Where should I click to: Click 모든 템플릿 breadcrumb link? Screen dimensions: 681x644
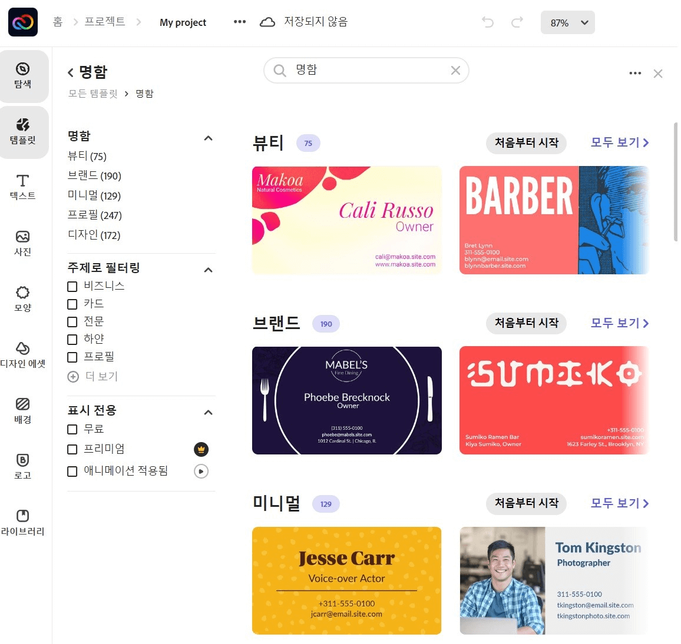tap(93, 94)
